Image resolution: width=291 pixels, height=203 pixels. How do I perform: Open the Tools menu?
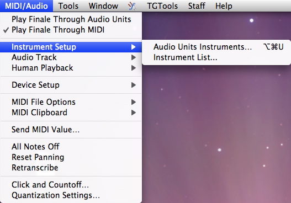coord(68,6)
